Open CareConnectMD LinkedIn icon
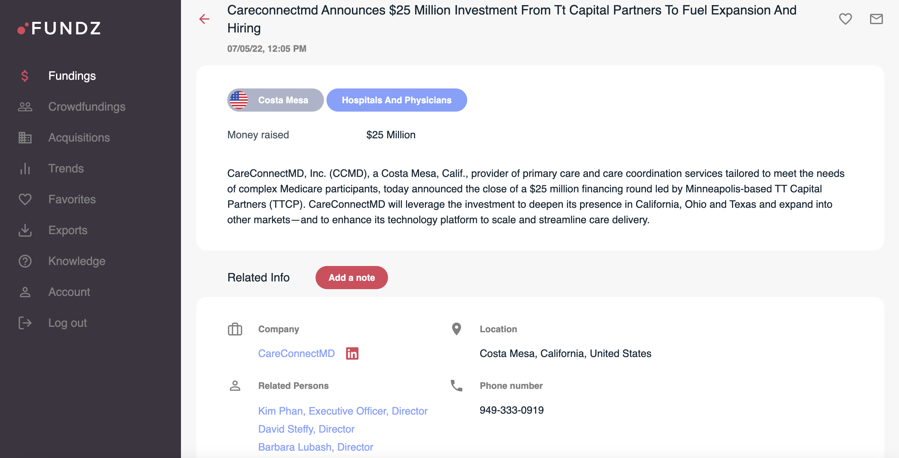Screen dimensions: 899x458 tap(352, 353)
